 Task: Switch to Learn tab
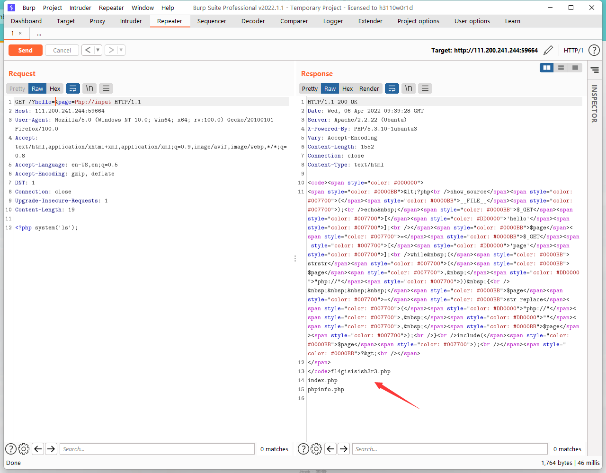point(512,21)
